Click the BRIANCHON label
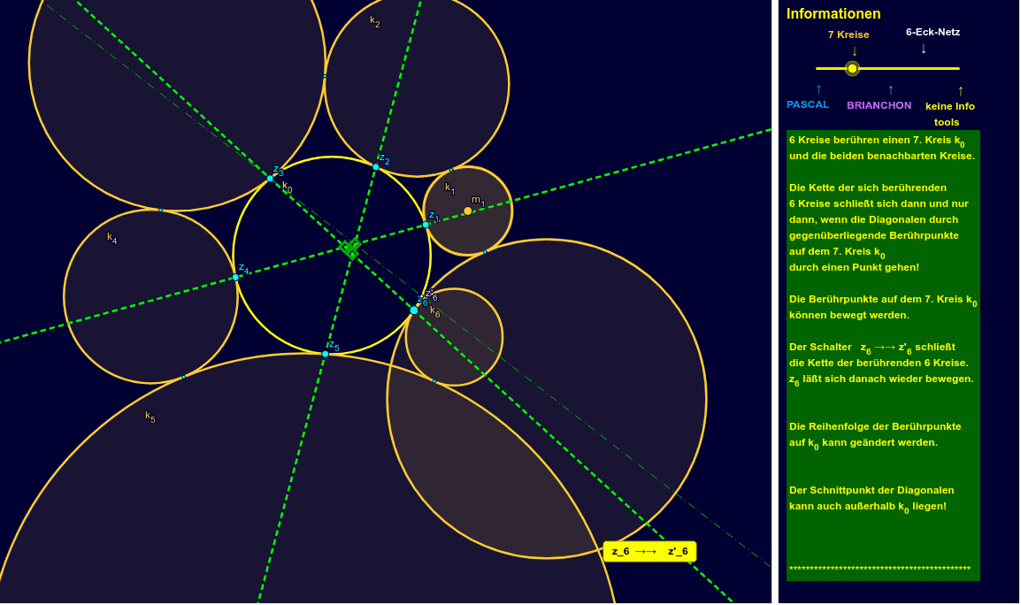Viewport: 1021px width, 605px height. [x=879, y=105]
